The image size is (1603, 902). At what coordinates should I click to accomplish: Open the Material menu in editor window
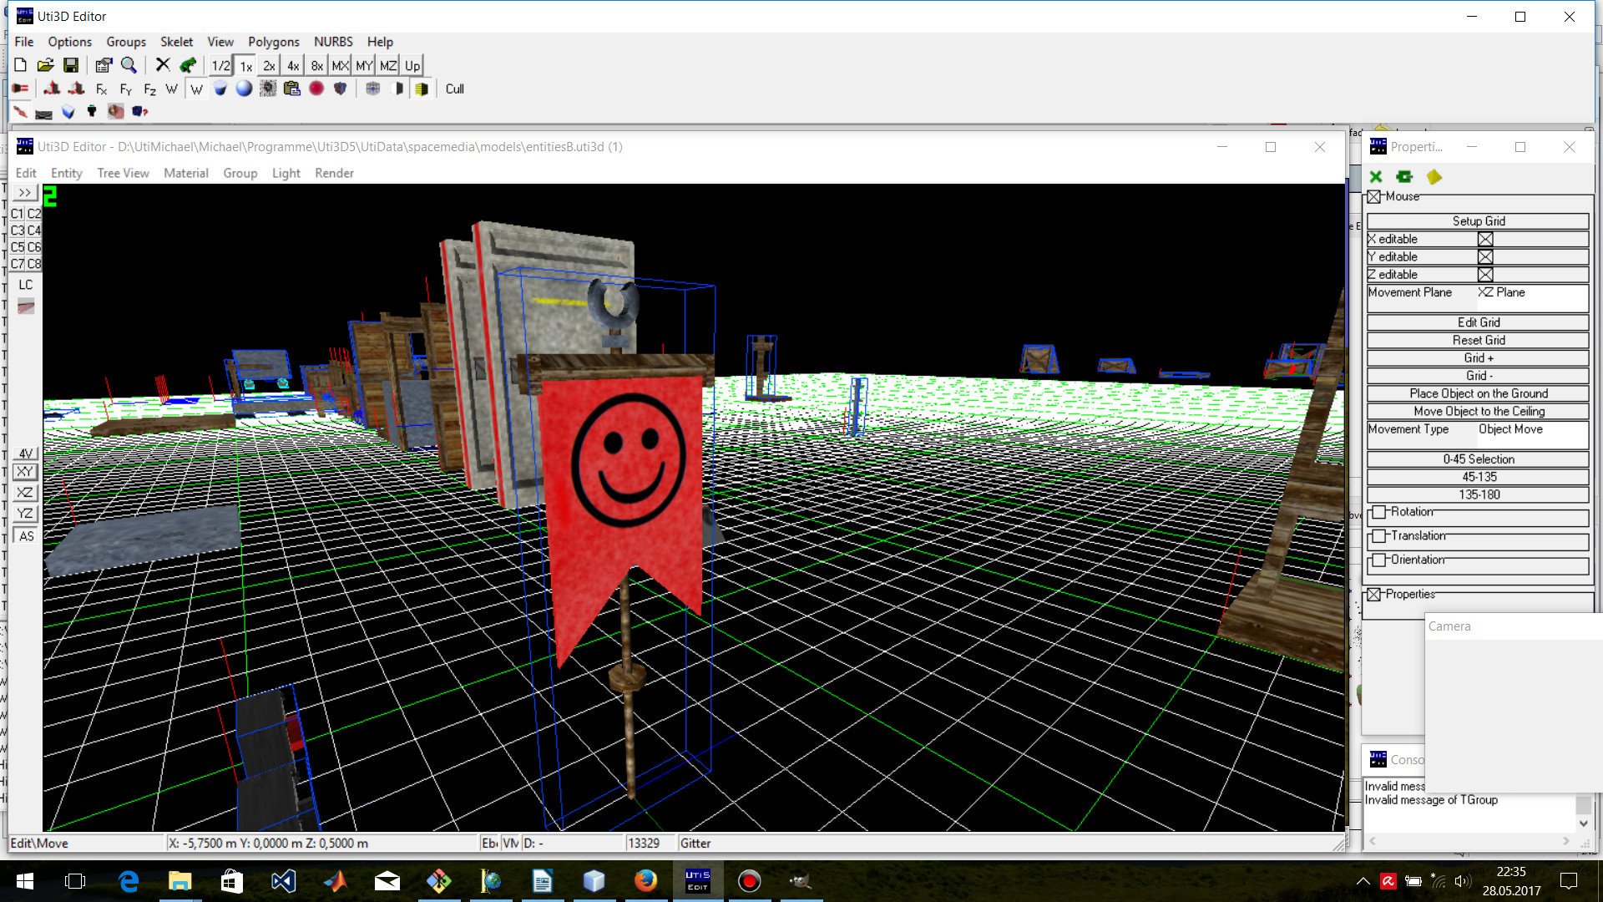coord(185,173)
